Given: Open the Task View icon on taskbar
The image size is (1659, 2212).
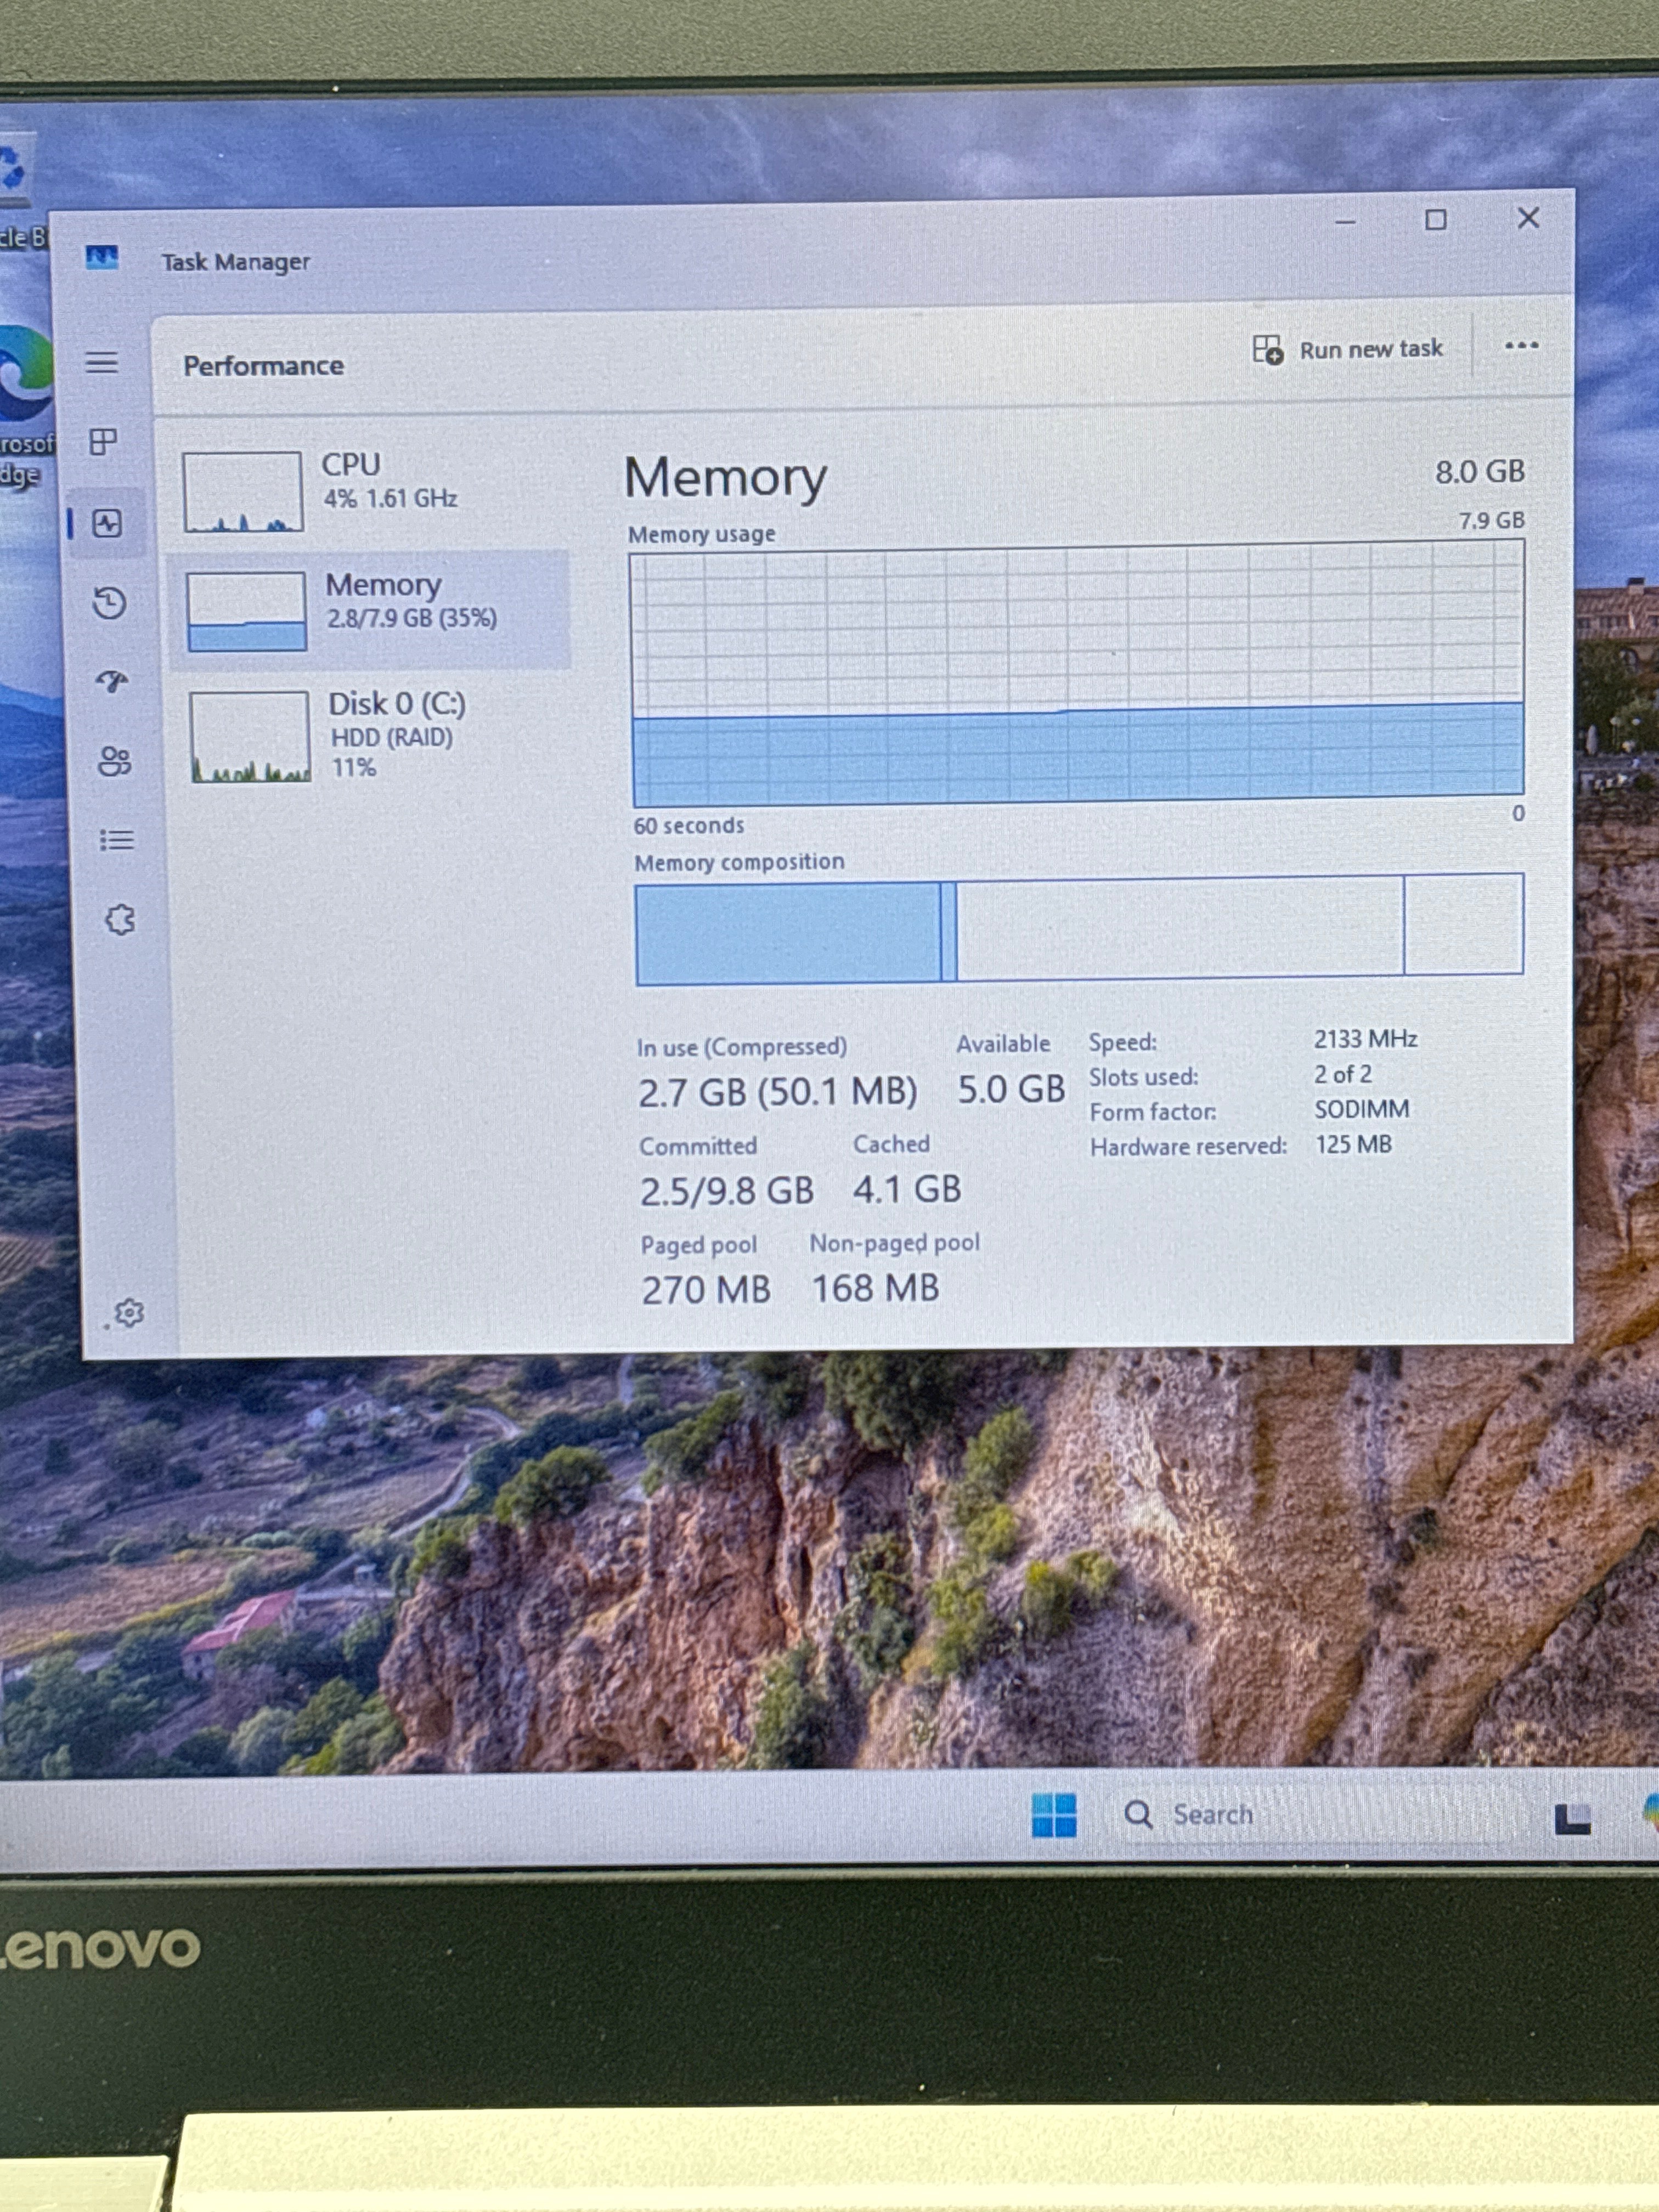Looking at the screenshot, I should click(1573, 1819).
